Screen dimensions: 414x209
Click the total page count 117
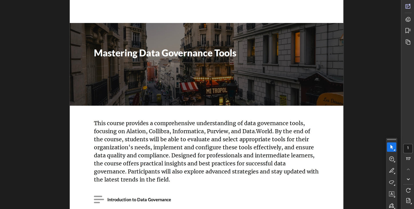(408, 159)
